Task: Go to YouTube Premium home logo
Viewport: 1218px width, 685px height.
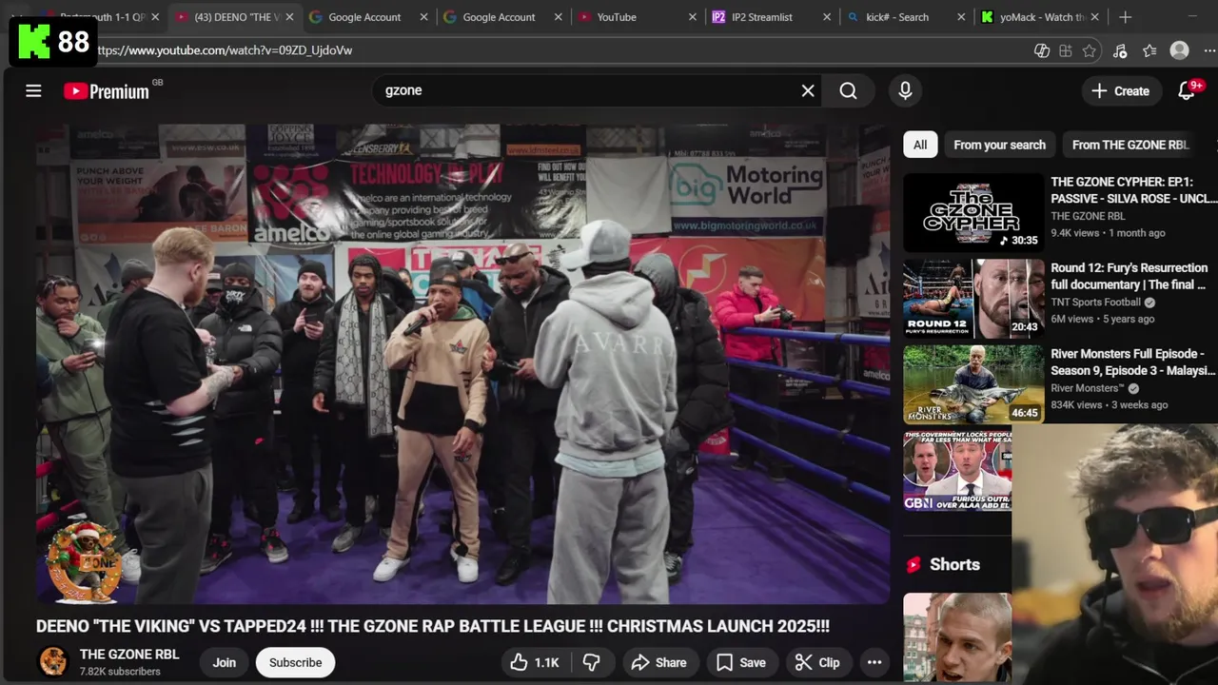Action: pyautogui.click(x=107, y=91)
